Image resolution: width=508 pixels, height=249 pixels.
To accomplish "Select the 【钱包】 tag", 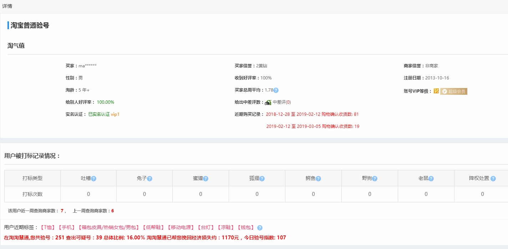I will (x=246, y=228).
